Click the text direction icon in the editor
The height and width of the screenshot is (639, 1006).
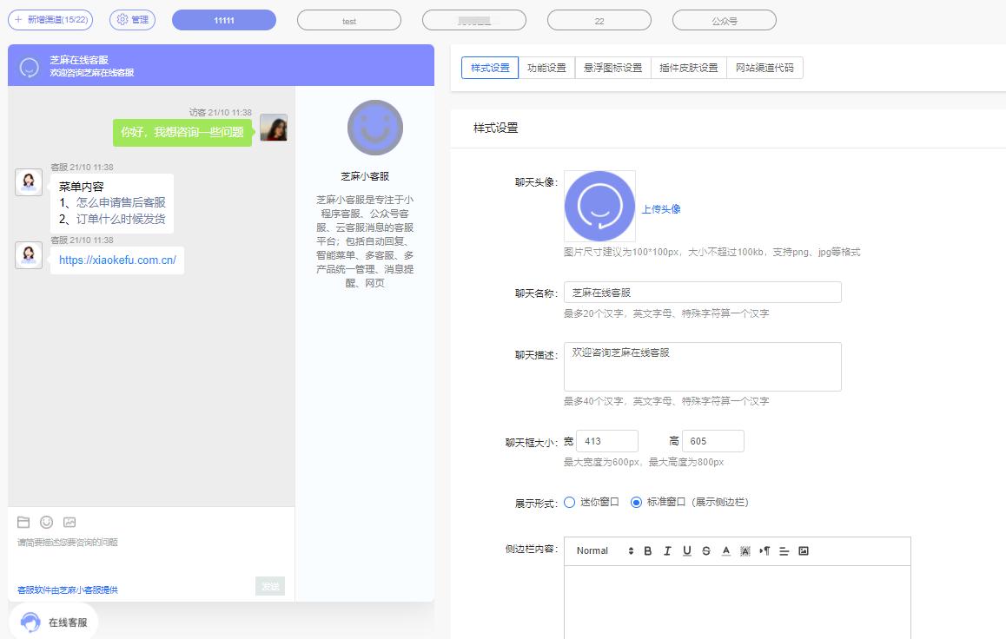(764, 550)
